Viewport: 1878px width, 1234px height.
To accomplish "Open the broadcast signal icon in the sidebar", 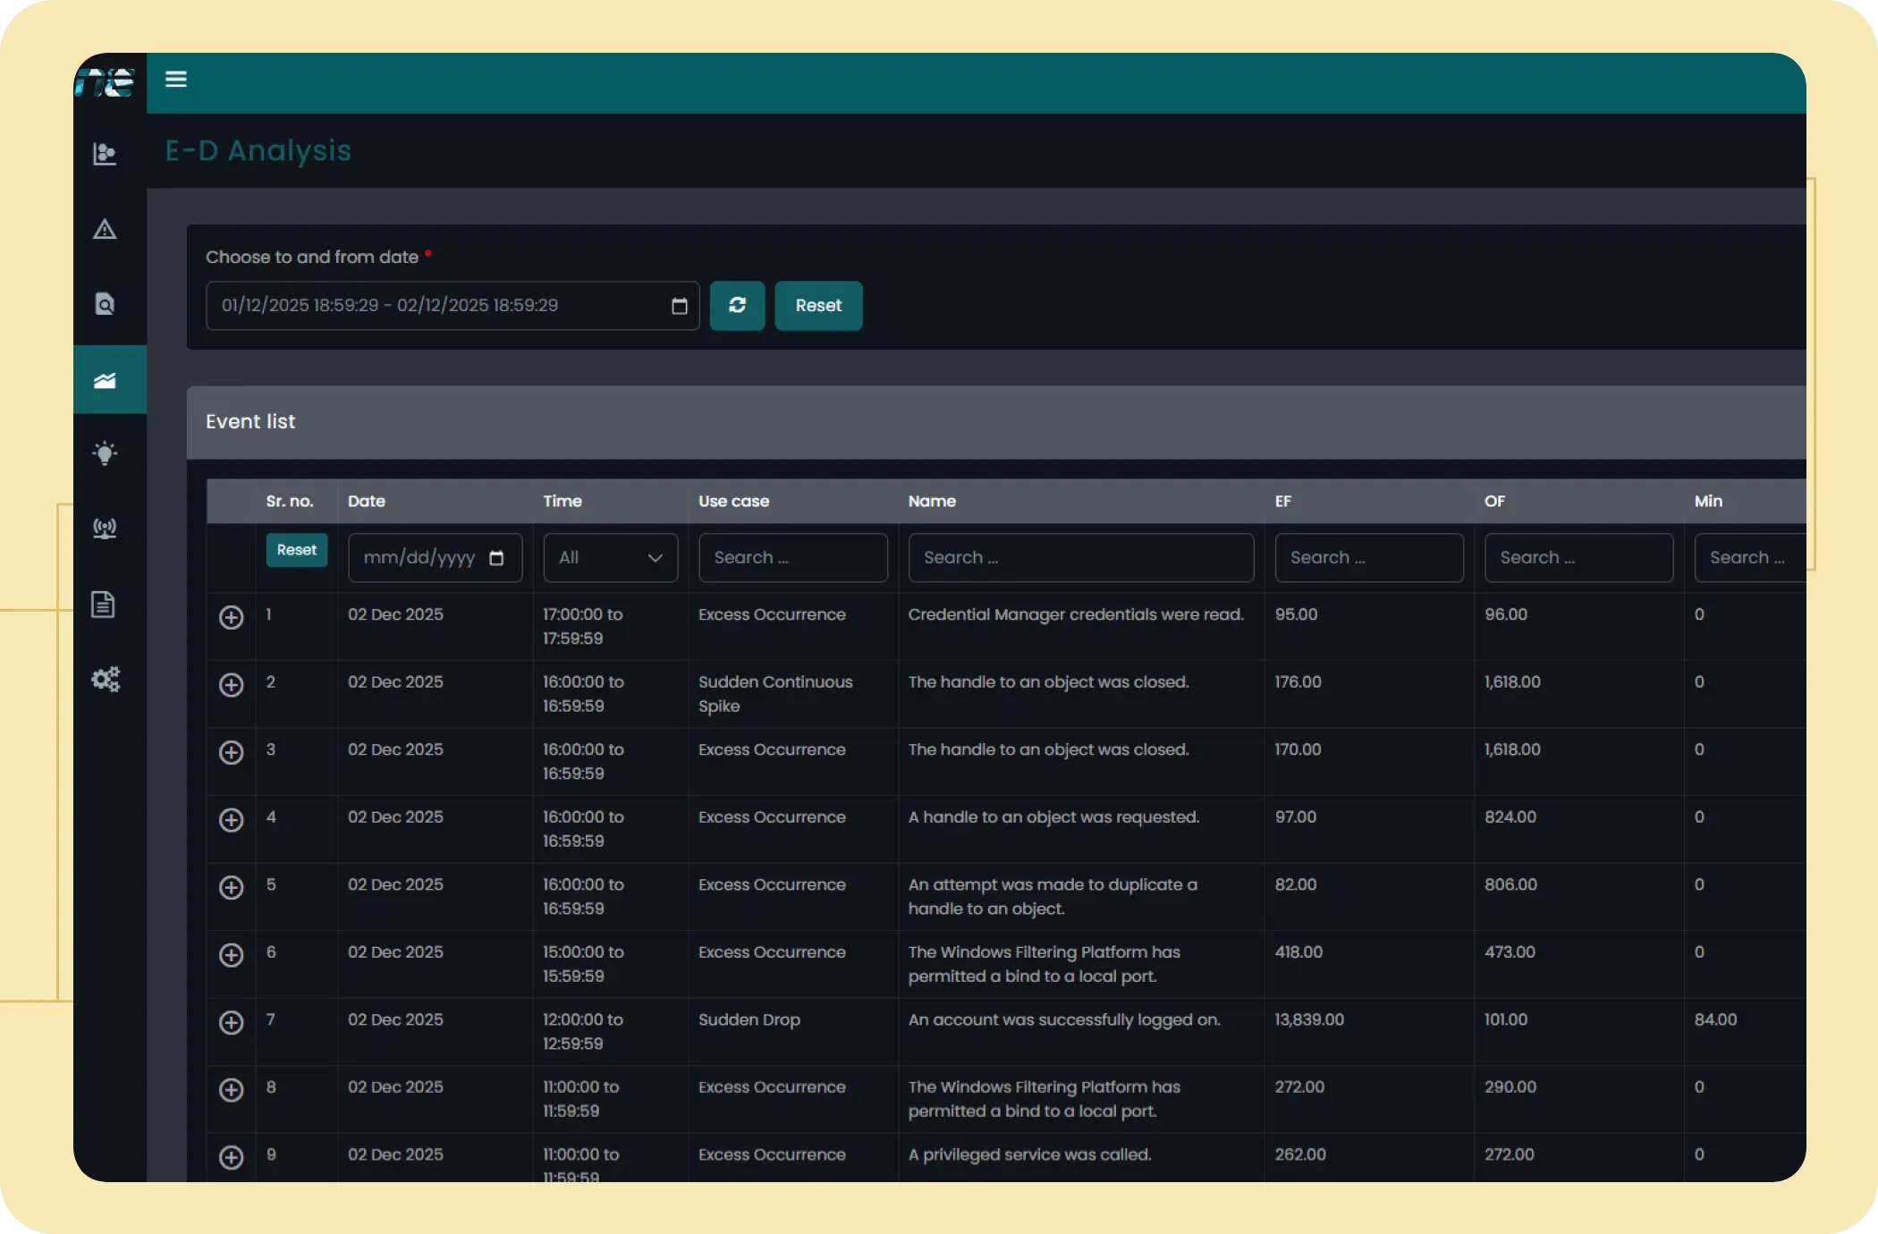I will pos(105,528).
